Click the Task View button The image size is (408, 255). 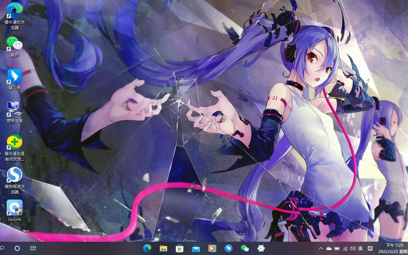point(33,248)
